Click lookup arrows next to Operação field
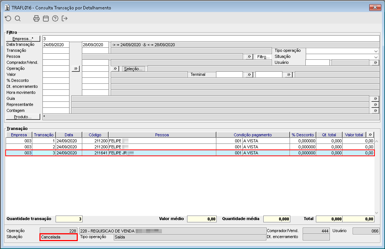 75,68
